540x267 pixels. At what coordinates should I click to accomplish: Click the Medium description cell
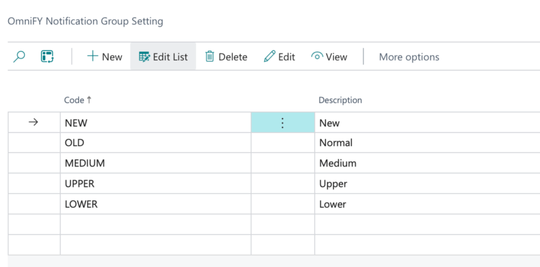pos(427,163)
